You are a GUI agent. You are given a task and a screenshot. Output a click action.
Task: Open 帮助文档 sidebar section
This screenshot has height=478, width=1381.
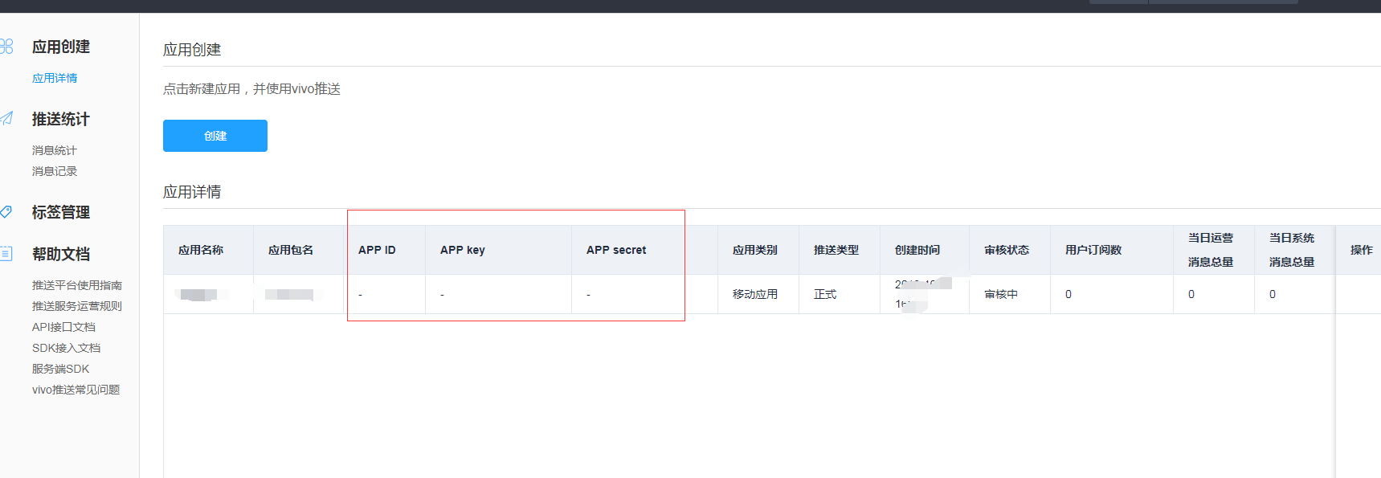(61, 254)
